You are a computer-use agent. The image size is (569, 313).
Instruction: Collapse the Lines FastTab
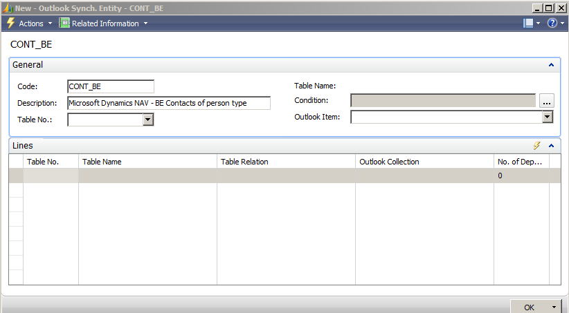551,146
